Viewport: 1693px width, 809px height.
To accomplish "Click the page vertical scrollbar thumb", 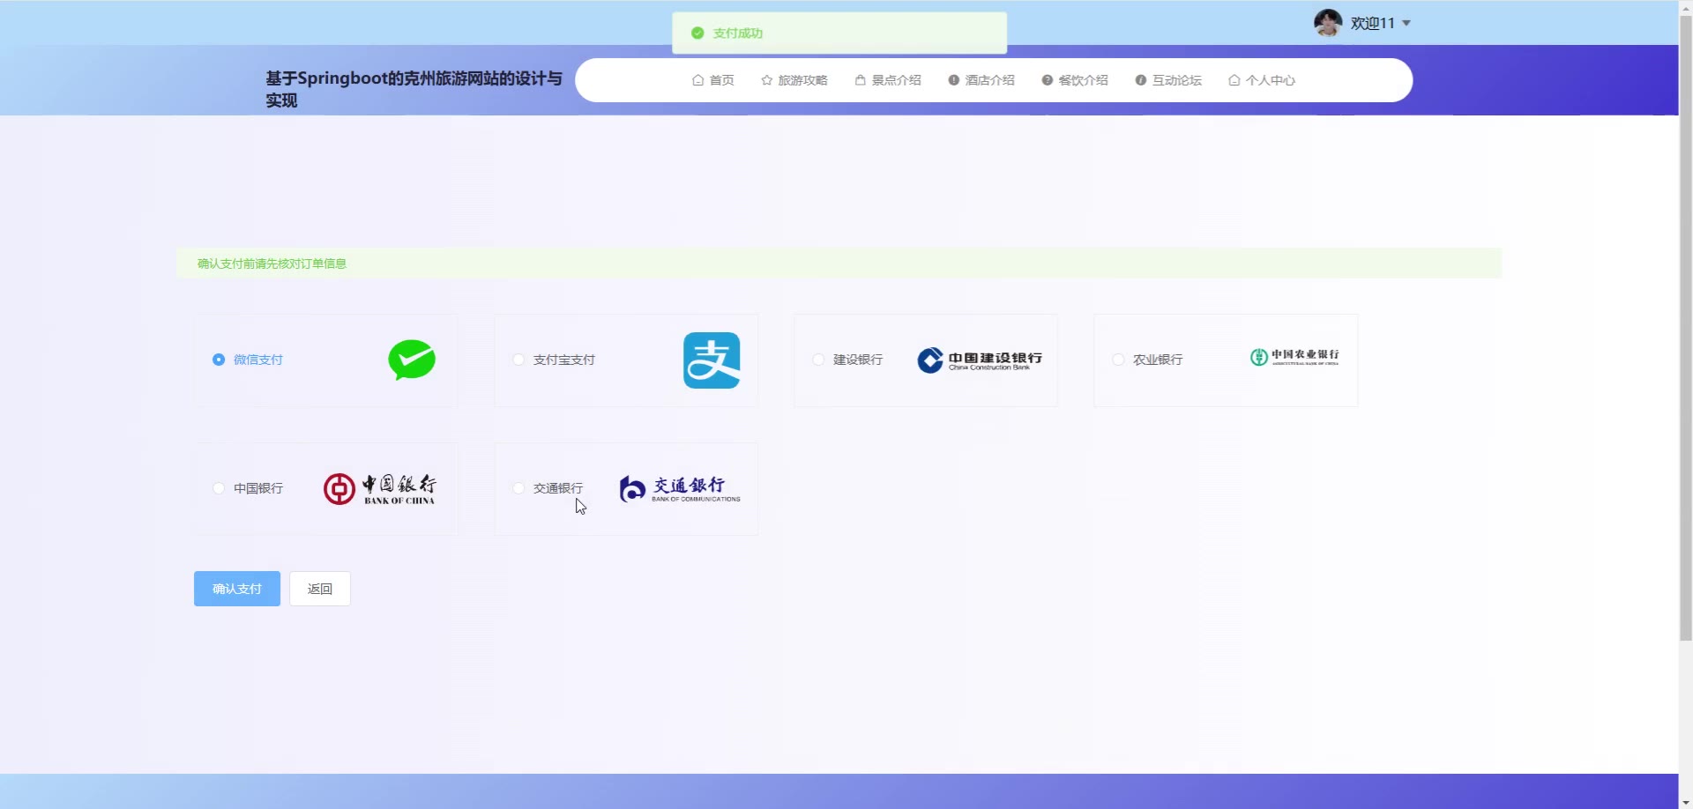I will pyautogui.click(x=1686, y=326).
